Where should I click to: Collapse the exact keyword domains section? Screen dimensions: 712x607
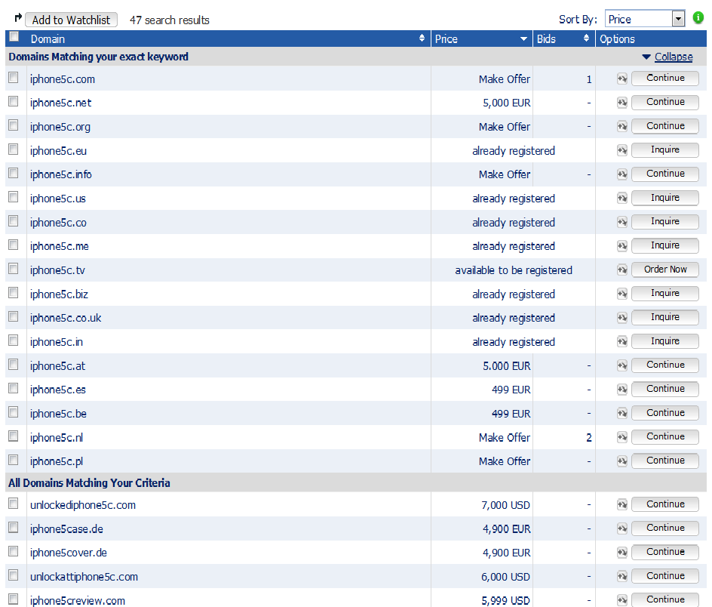pos(674,57)
